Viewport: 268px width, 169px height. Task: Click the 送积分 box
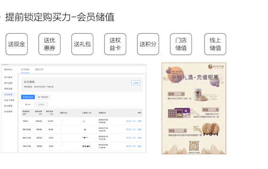[148, 44]
